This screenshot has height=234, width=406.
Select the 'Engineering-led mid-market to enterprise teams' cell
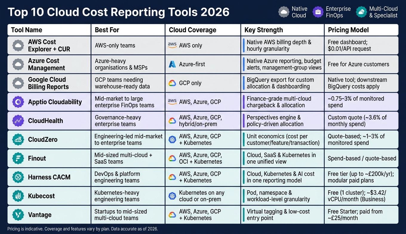128,139
